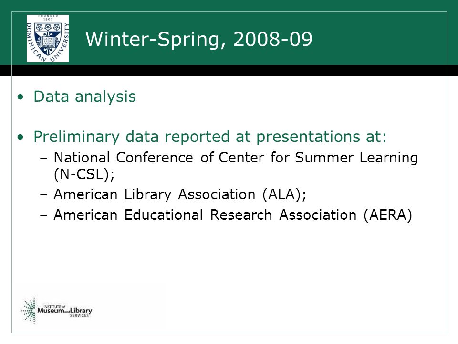458x344 pixels.
Task: Click the 'Data analysis' bullet text
Action: point(85,97)
